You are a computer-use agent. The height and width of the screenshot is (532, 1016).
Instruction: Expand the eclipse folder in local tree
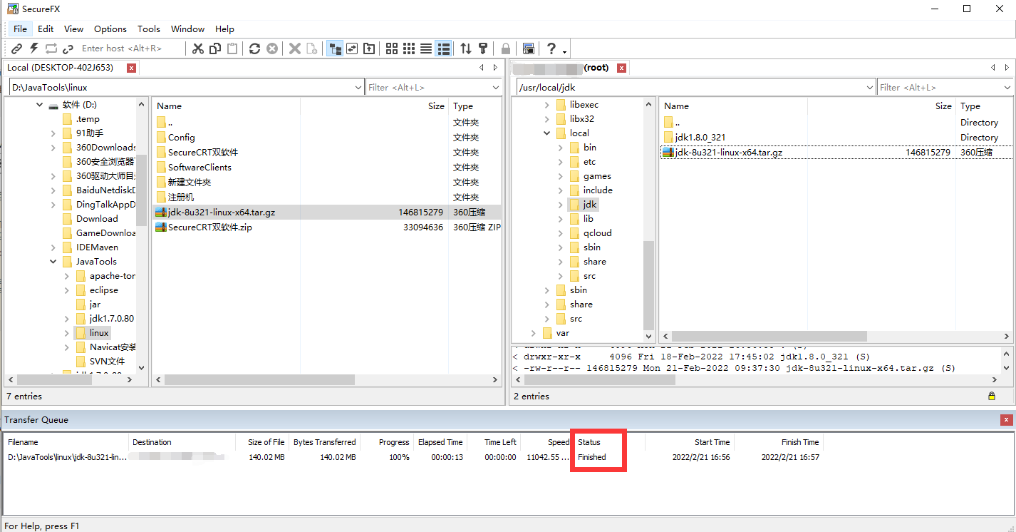point(67,290)
